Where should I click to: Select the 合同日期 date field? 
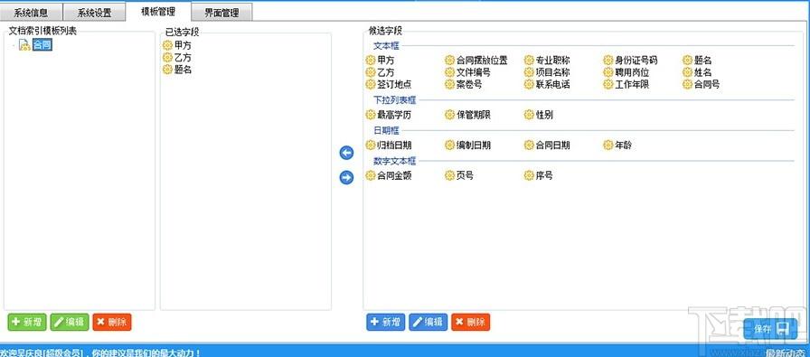[x=548, y=146]
